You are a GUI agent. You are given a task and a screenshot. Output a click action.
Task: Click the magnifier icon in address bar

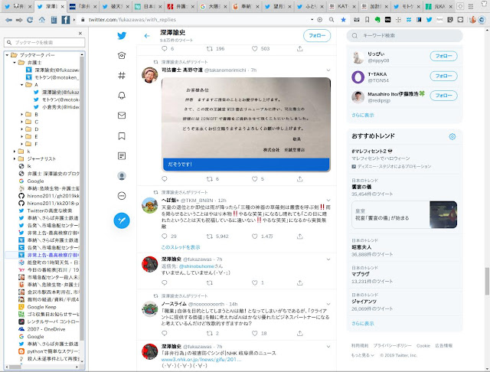(x=332, y=20)
